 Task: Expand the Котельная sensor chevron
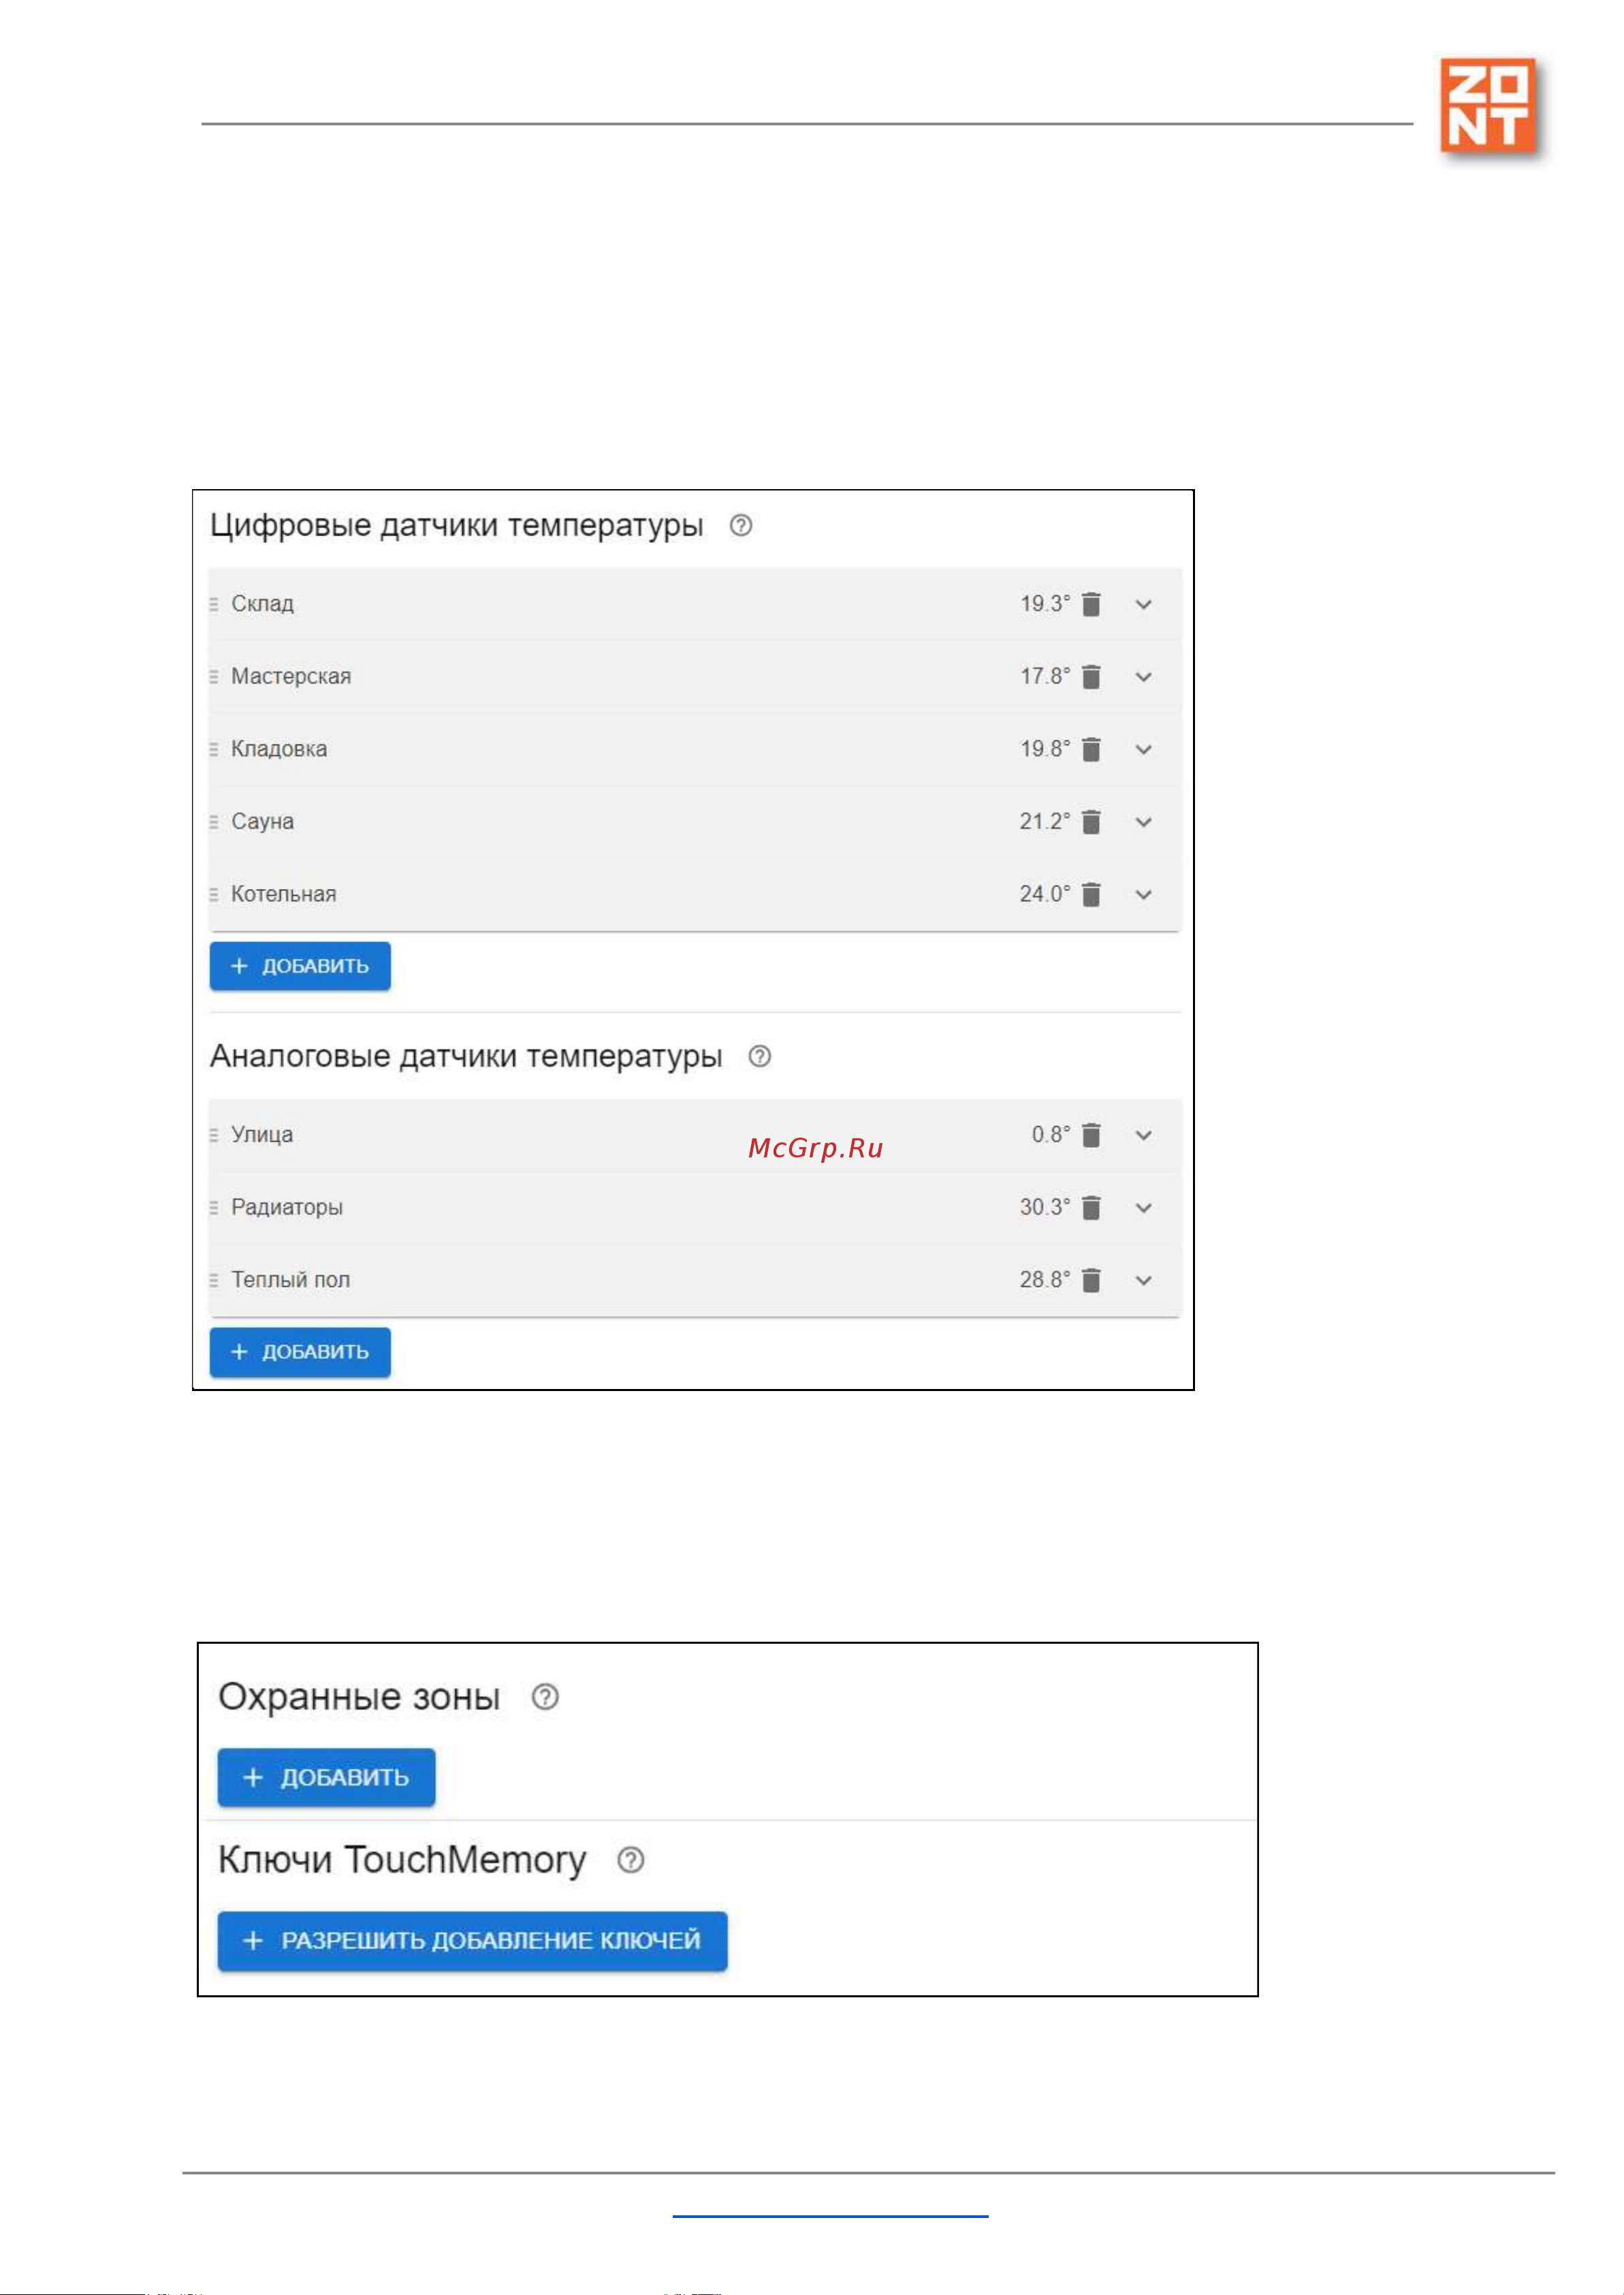point(1144,894)
